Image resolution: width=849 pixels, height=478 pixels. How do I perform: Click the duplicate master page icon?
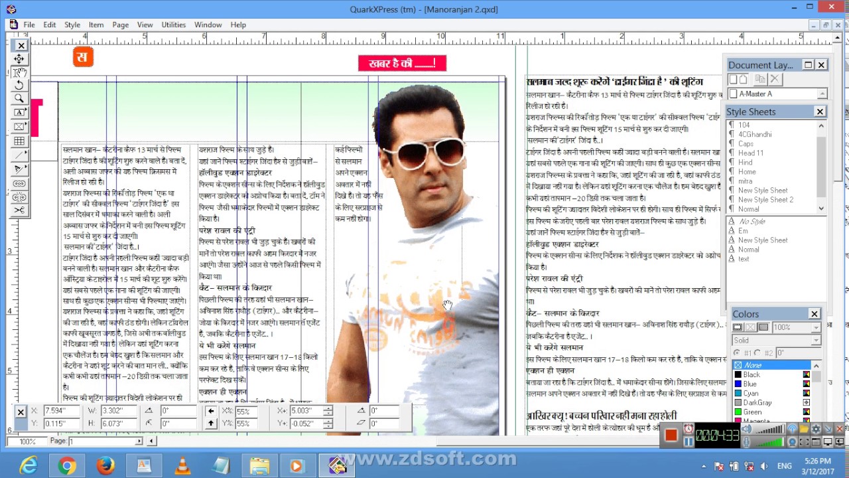click(761, 80)
